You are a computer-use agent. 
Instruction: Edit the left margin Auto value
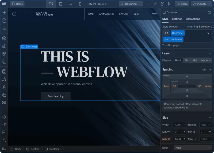coord(166,86)
